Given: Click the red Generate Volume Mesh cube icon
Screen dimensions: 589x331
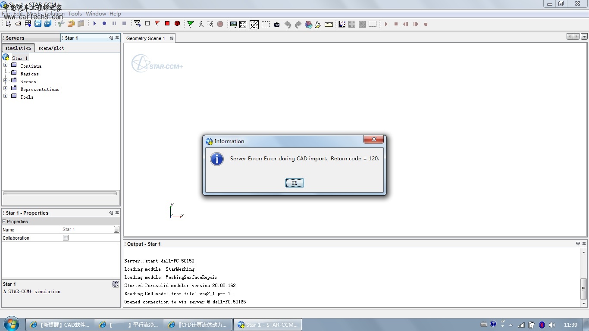Looking at the screenshot, I should tap(177, 24).
